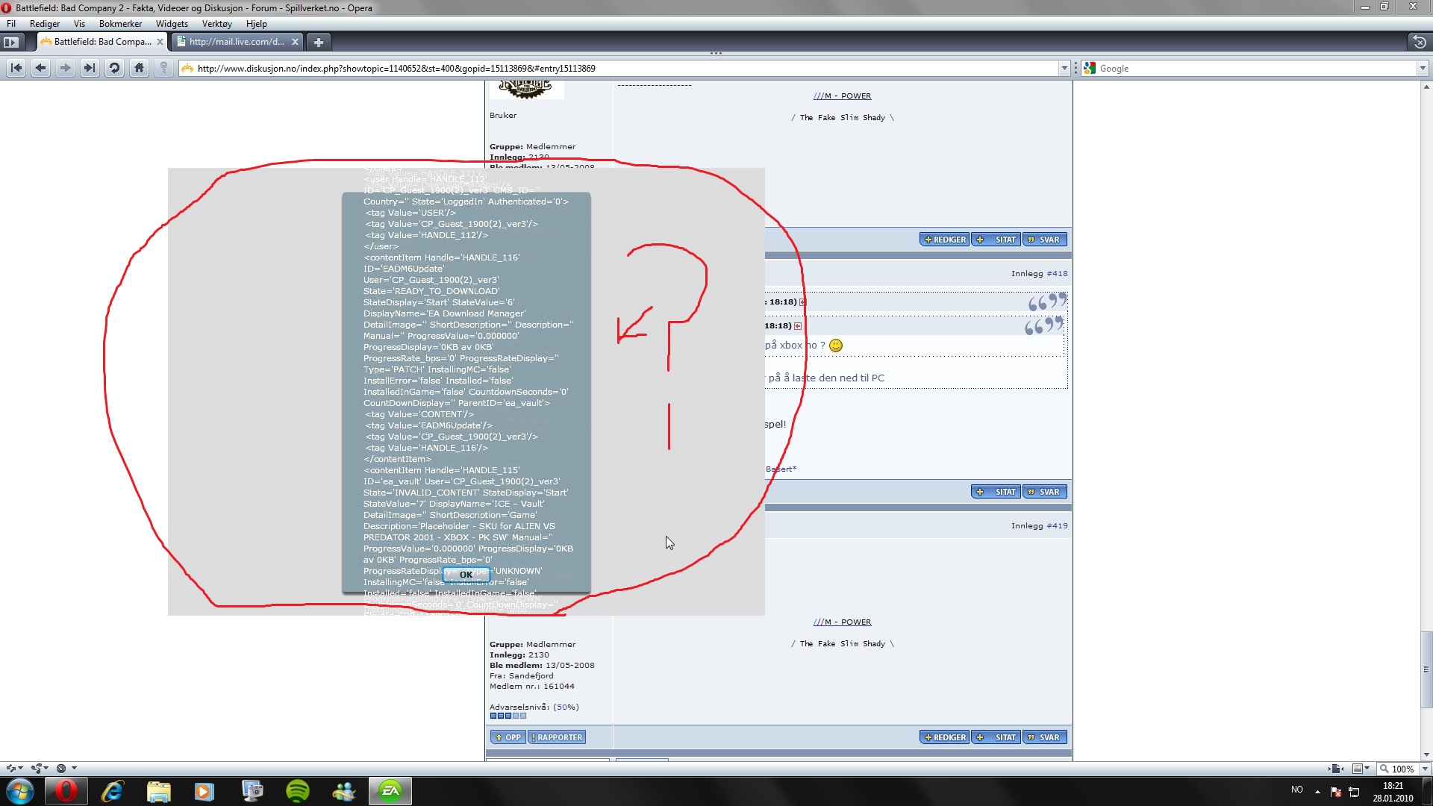Open the Bokmerker menu

tap(120, 24)
